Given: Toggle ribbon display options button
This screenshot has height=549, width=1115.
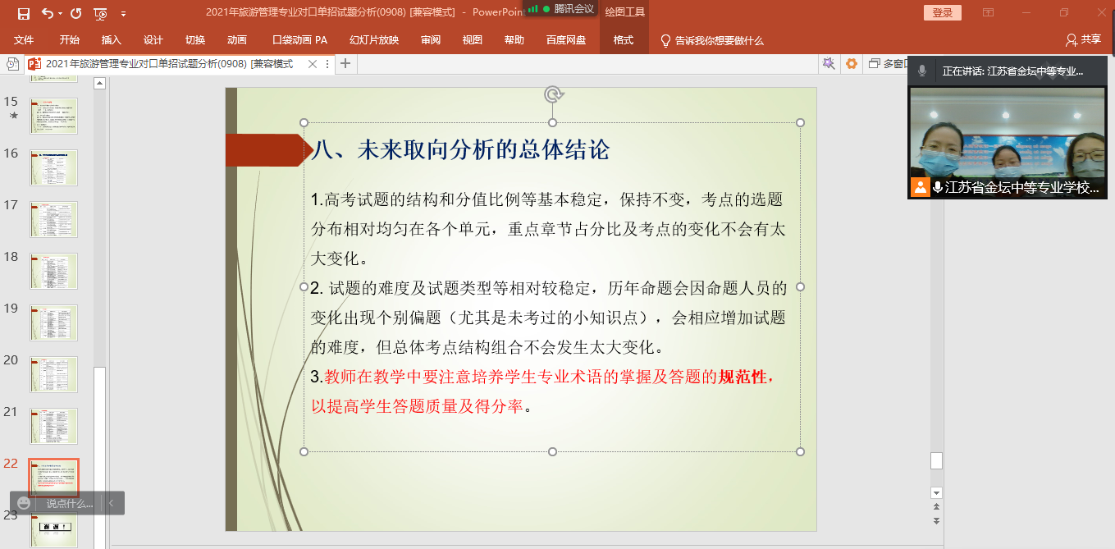Looking at the screenshot, I should (x=988, y=13).
